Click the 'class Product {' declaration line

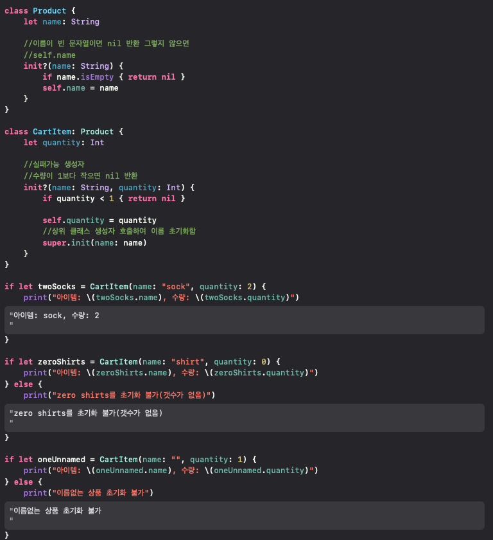pos(40,11)
